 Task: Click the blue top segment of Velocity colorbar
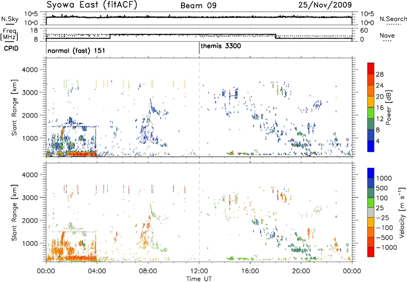tap(371, 173)
